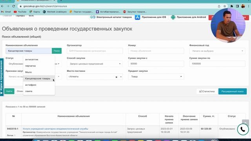Click the Организатор input field
The image size is (251, 141).
pyautogui.click(x=95, y=51)
